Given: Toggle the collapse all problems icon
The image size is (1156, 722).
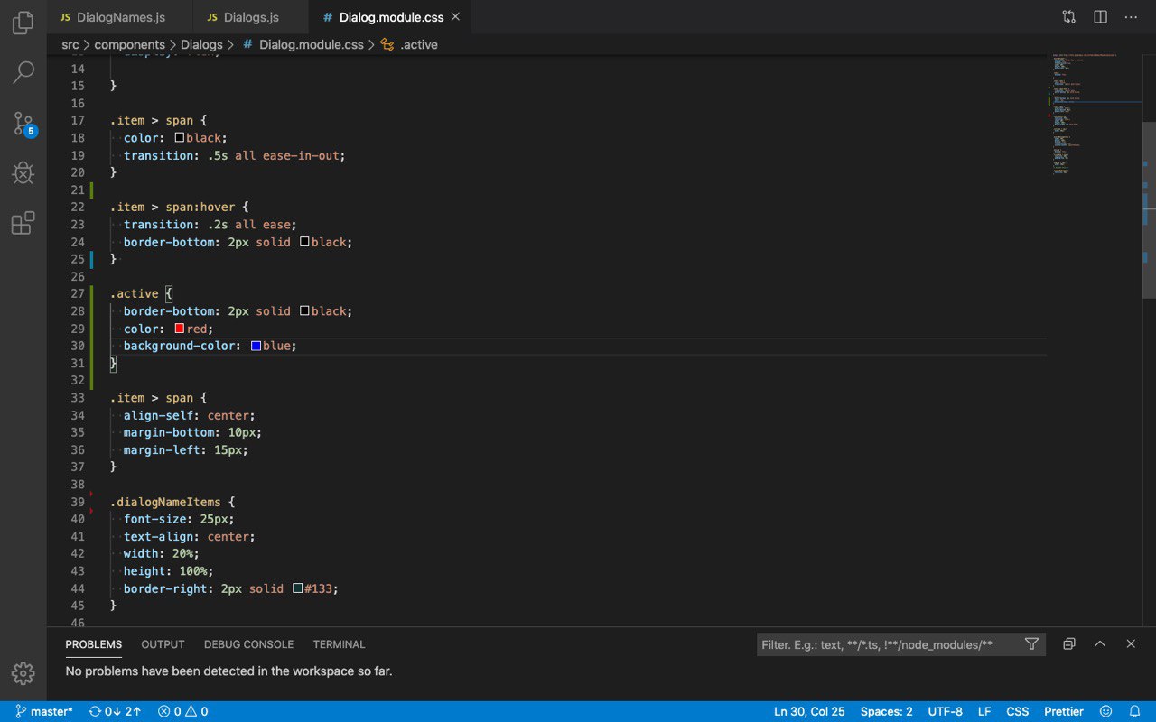Looking at the screenshot, I should point(1069,644).
